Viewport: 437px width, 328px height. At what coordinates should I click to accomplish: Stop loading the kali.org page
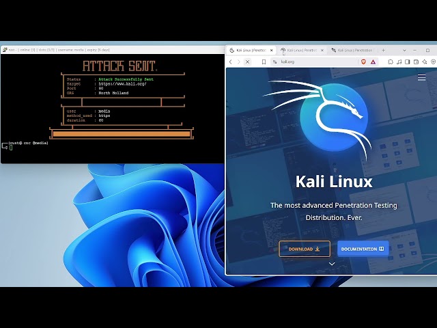tap(247, 62)
